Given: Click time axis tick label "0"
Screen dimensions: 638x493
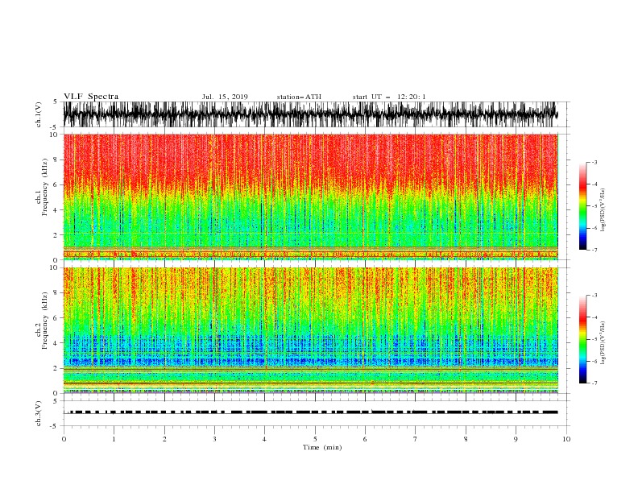Looking at the screenshot, I should click(64, 439).
